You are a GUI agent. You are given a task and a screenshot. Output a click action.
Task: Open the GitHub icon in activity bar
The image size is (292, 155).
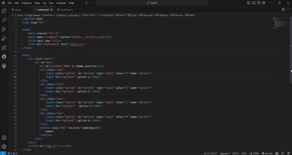click(x=4, y=66)
